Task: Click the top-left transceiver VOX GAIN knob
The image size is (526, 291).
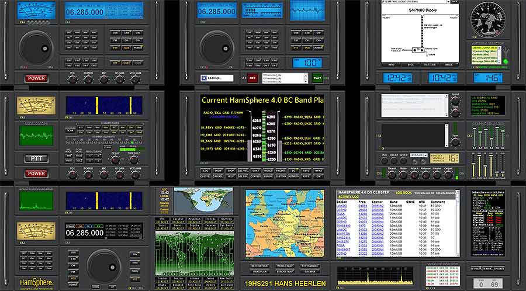Action: (x=135, y=79)
